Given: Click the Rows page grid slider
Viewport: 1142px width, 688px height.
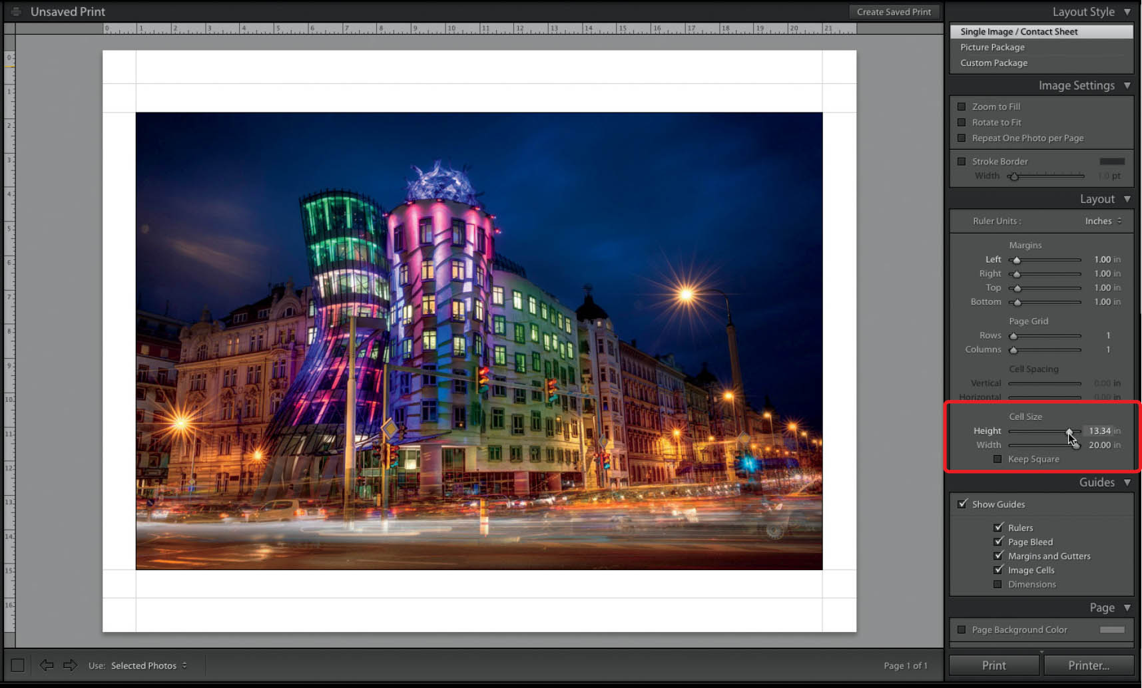Looking at the screenshot, I should click(1045, 335).
